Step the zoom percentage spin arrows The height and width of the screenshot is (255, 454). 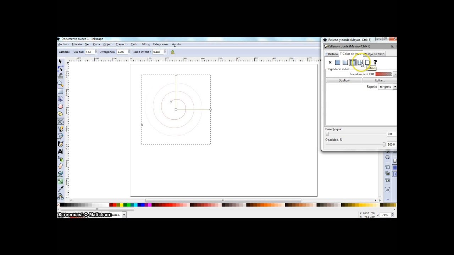[x=392, y=215]
